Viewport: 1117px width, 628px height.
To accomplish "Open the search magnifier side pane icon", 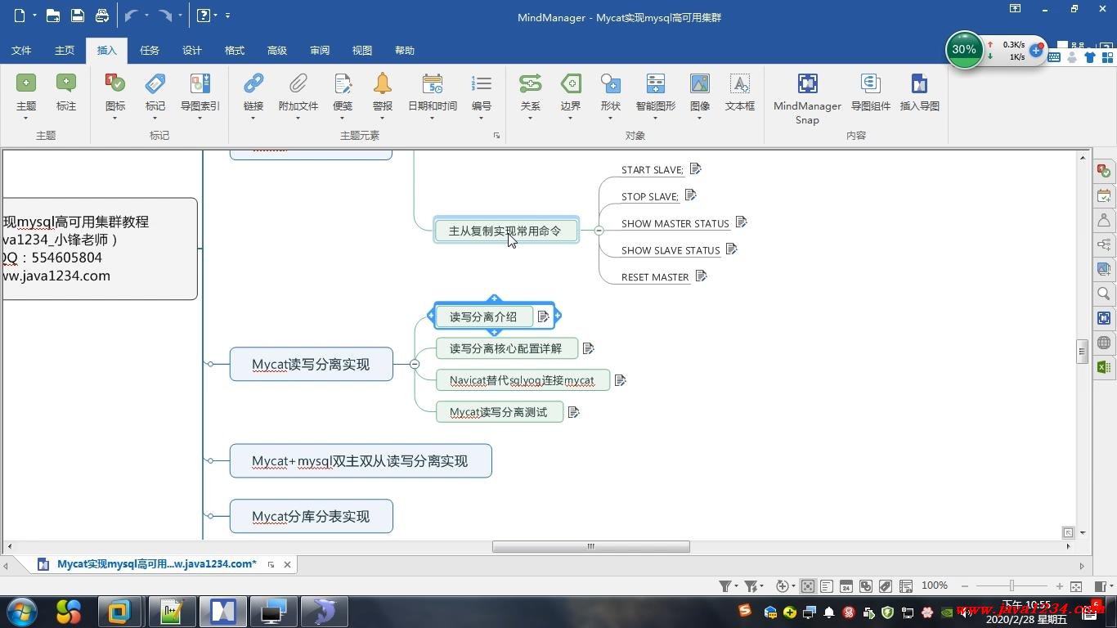I will point(1104,294).
